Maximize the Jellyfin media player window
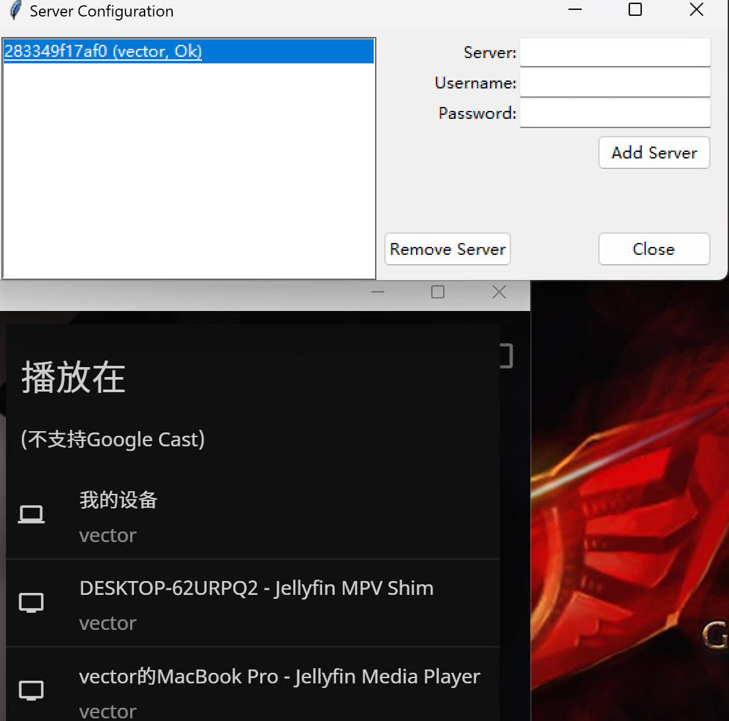The height and width of the screenshot is (721, 729). pos(437,292)
